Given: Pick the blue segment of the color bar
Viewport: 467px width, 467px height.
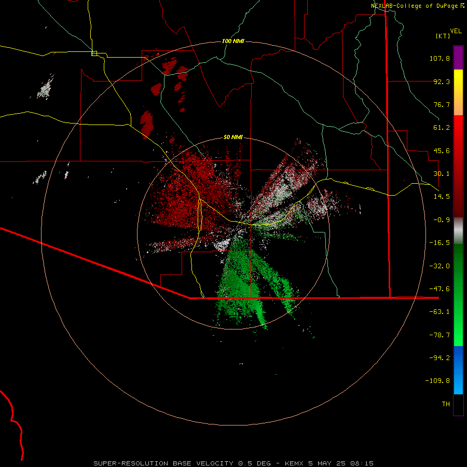Looking at the screenshot, I should pyautogui.click(x=458, y=370).
